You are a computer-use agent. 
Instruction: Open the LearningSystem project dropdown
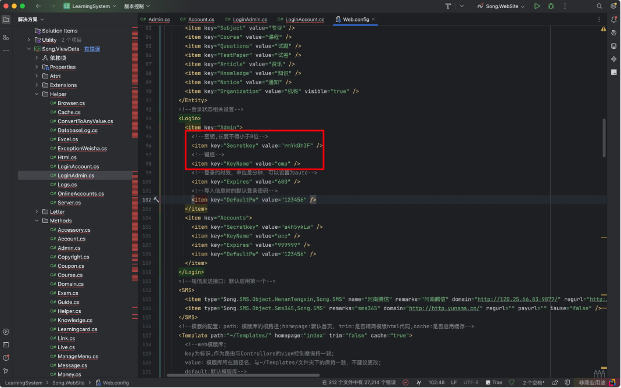point(90,6)
